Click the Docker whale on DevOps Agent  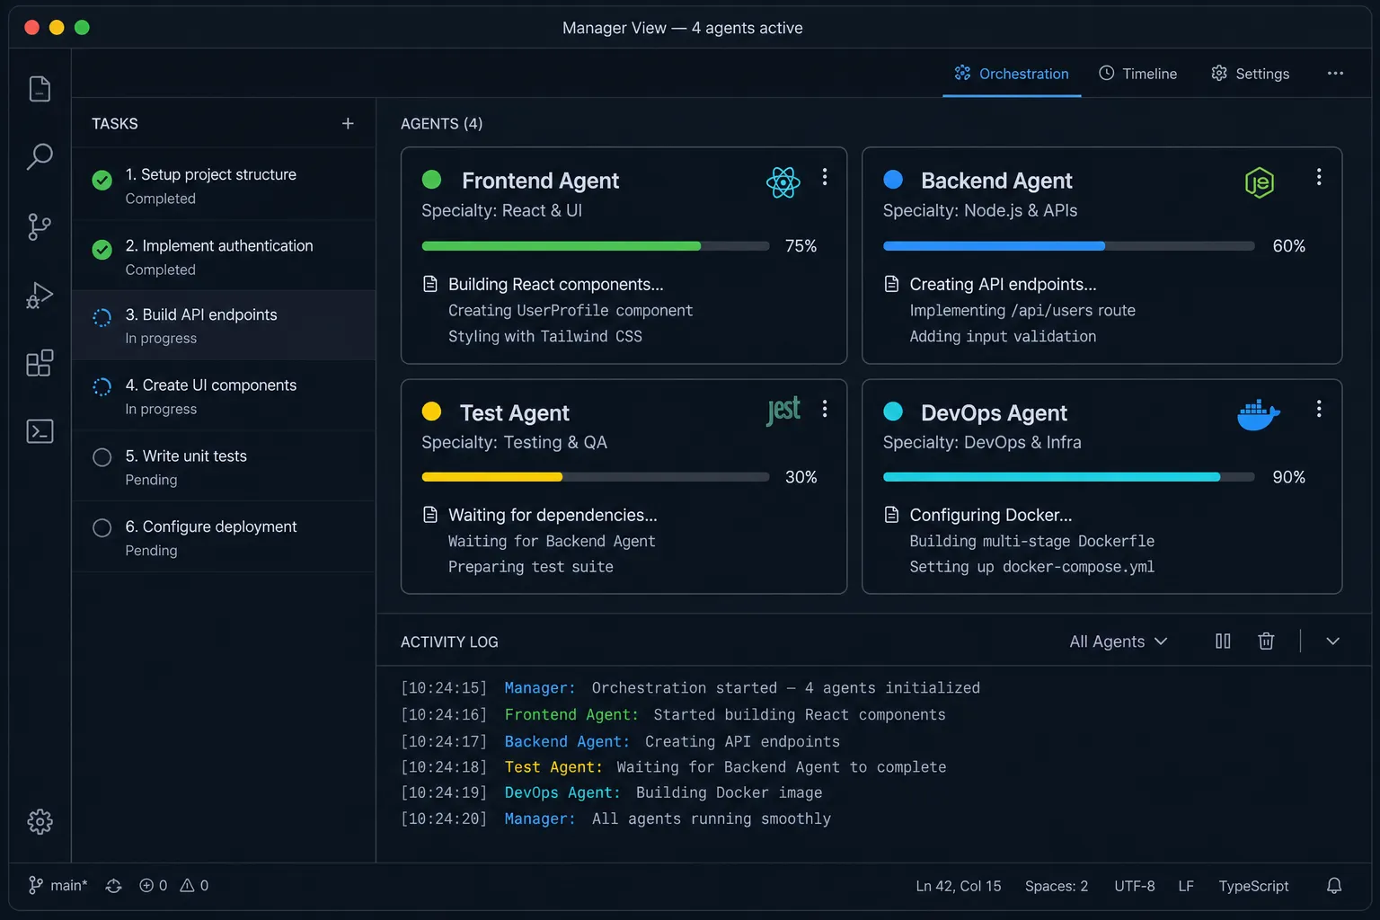(x=1258, y=414)
